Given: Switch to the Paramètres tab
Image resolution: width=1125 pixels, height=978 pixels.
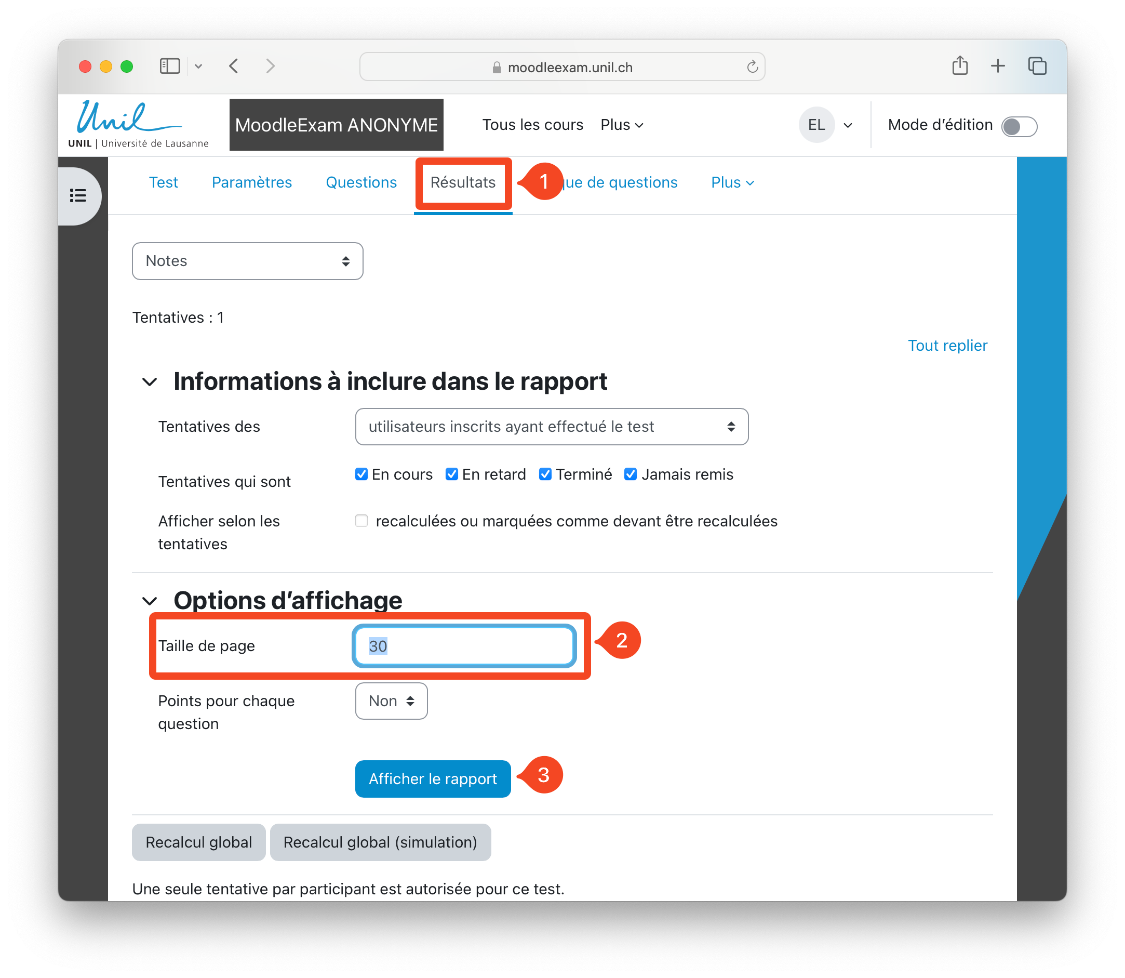Looking at the screenshot, I should [251, 182].
